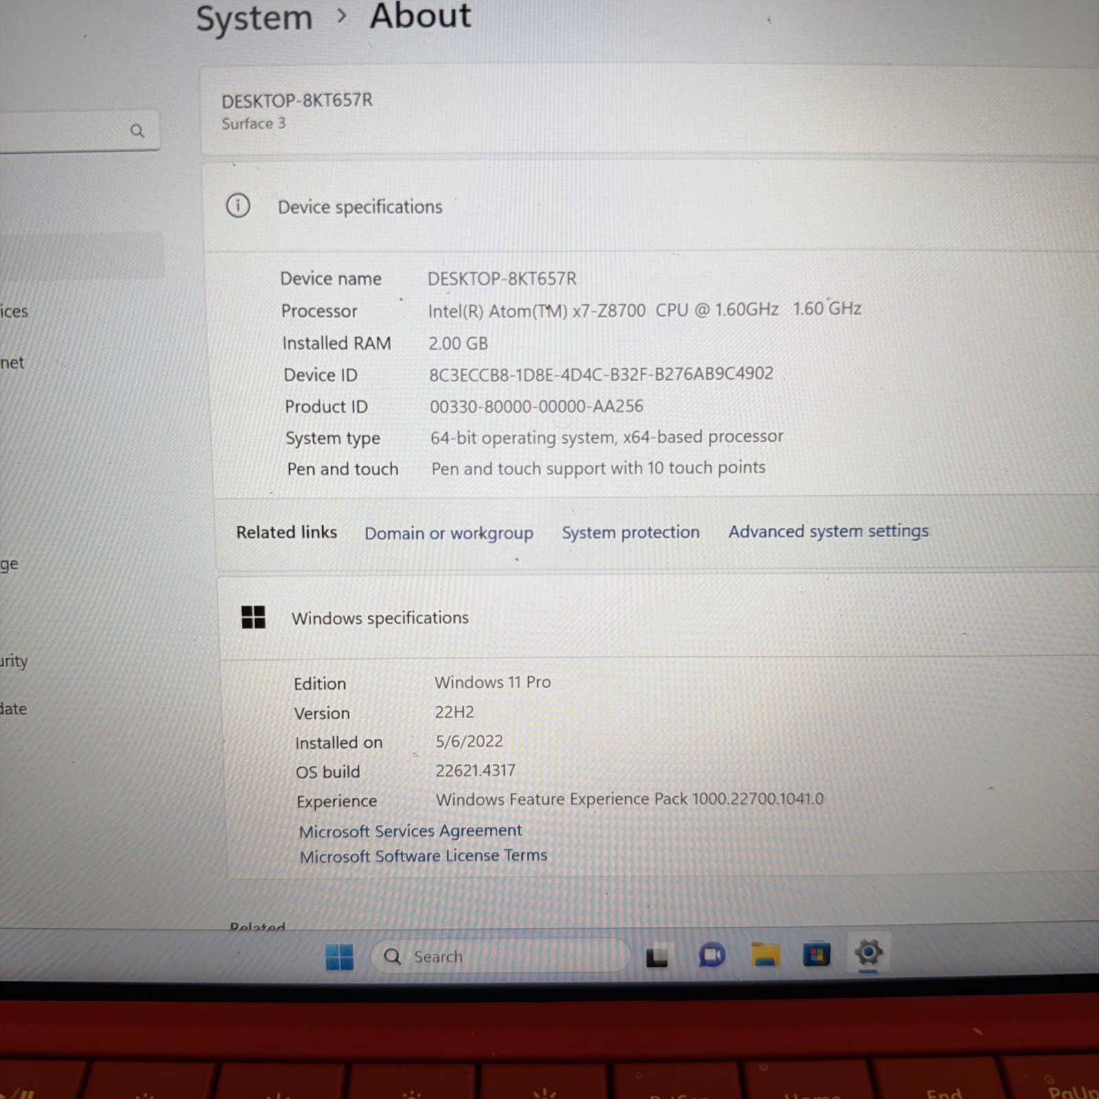Image resolution: width=1099 pixels, height=1099 pixels.
Task: Launch the Teams Chat taskbar icon
Action: 712,955
